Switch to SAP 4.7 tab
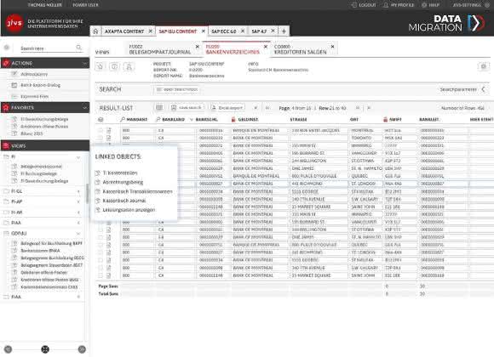494x357 pixels. click(x=259, y=31)
